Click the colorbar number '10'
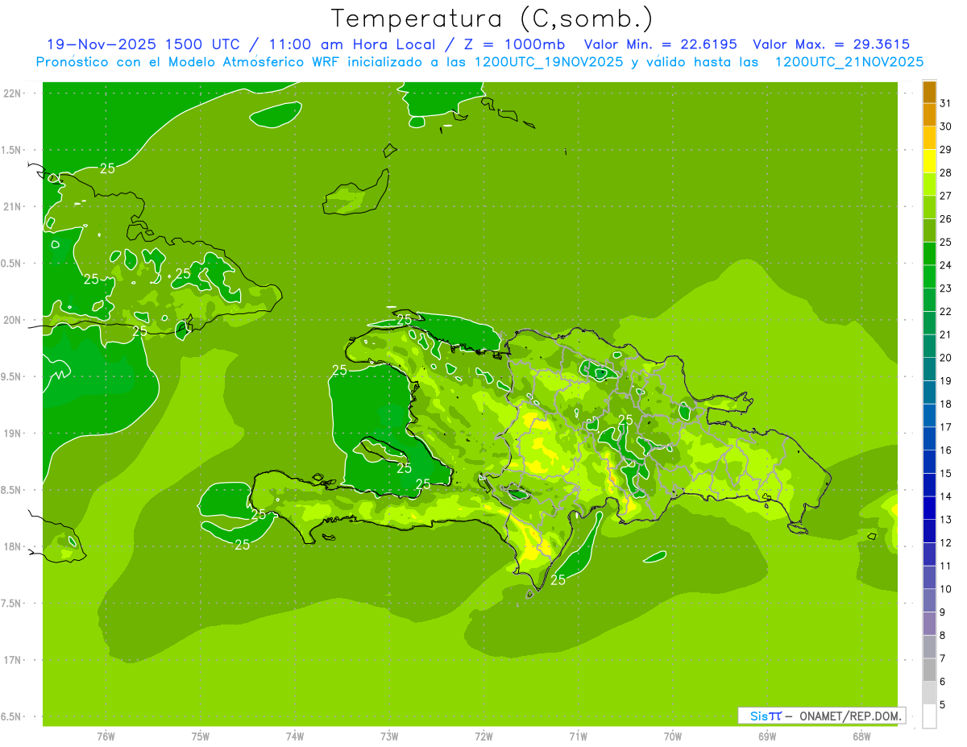This screenshot has height=747, width=967. 946,589
